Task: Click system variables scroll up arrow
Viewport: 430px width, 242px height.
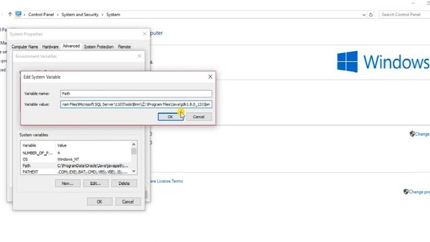Action: tap(134, 145)
